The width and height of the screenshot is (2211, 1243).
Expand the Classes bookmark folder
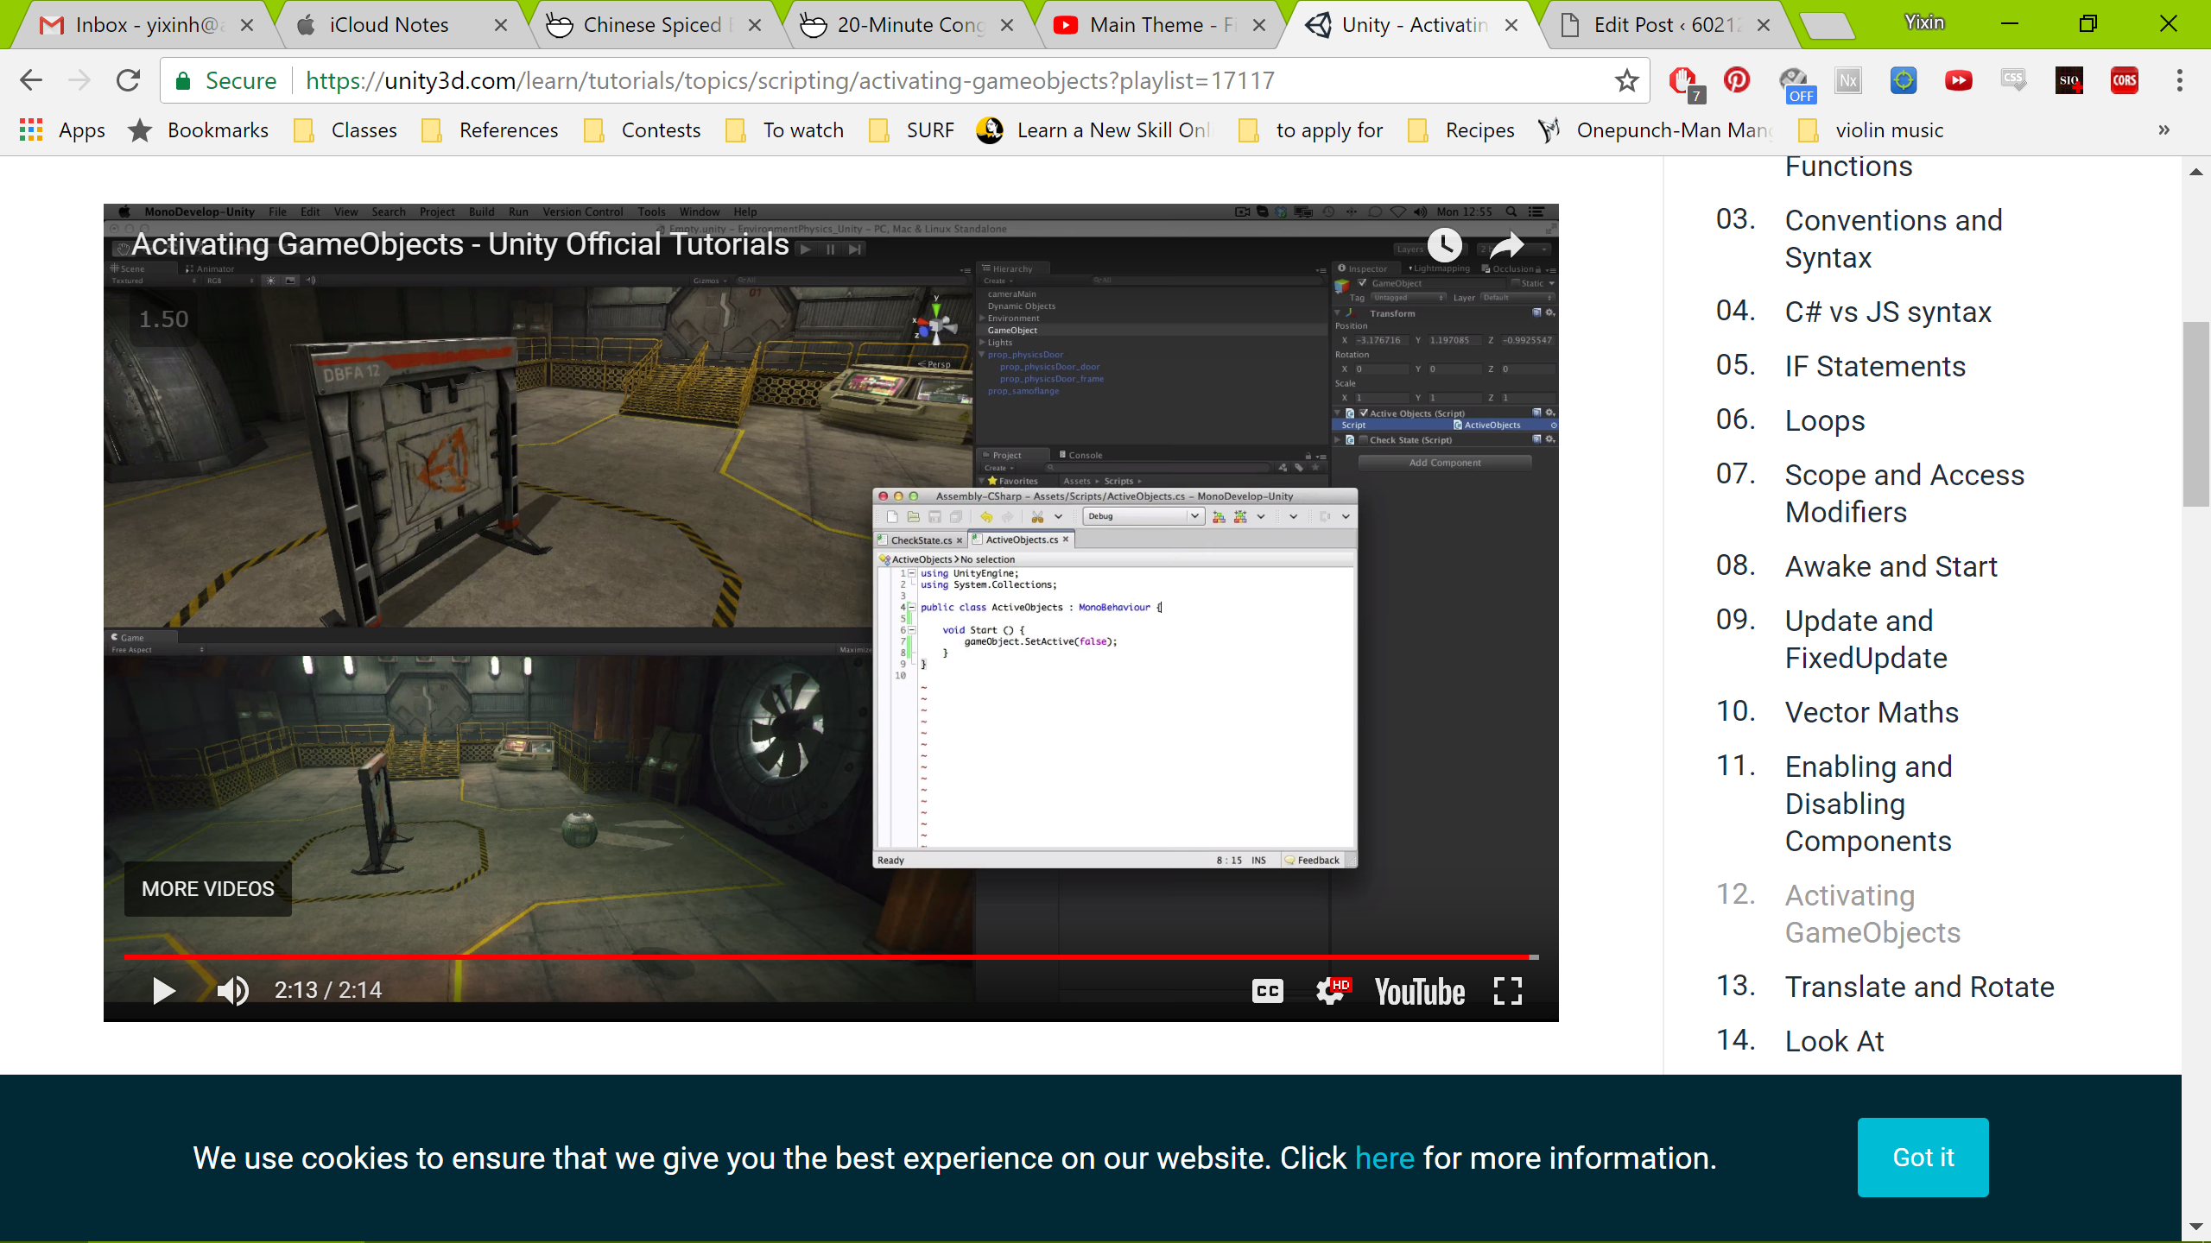click(346, 130)
